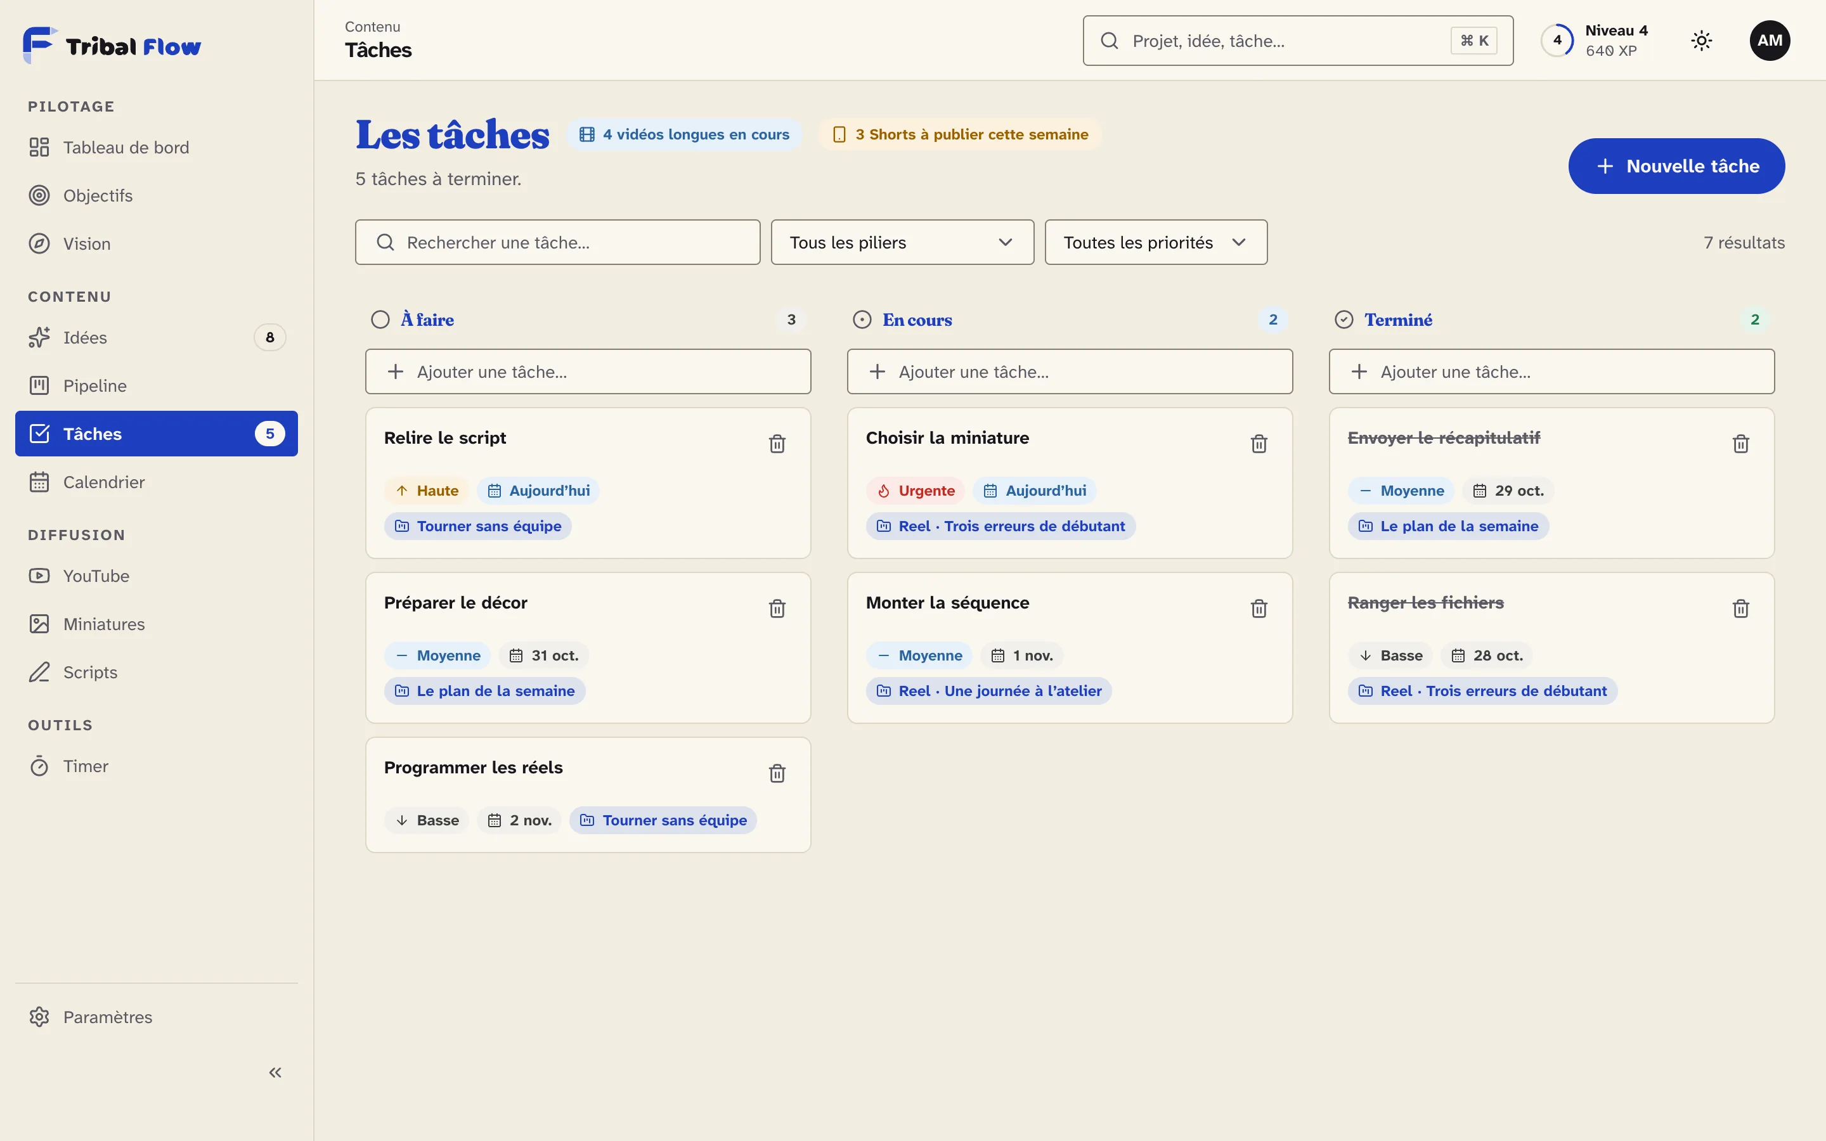Delete the Programmer les réels task
The image size is (1826, 1141).
coord(777,773)
